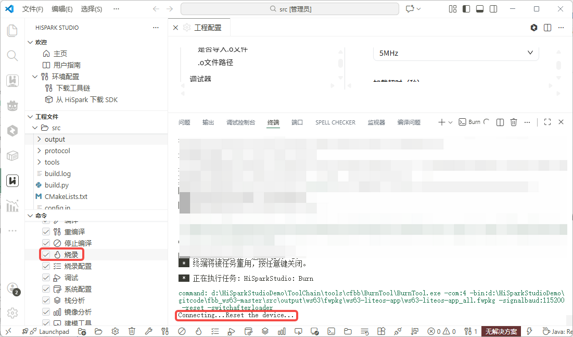Uncheck the 调试 command checkbox
Image resolution: width=573 pixels, height=337 pixels.
coord(46,278)
